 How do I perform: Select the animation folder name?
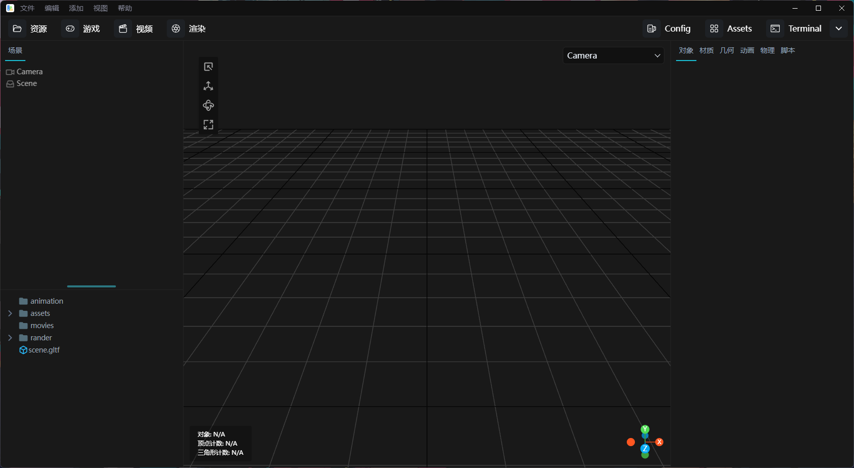click(x=47, y=301)
